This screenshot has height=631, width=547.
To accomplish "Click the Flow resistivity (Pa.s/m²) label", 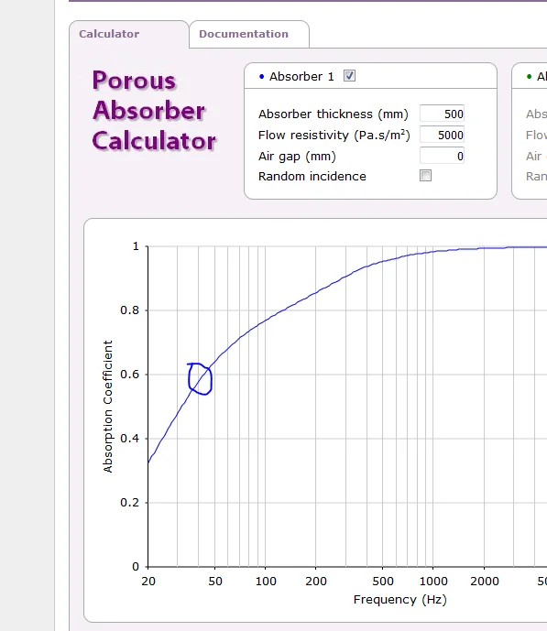I will [334, 136].
